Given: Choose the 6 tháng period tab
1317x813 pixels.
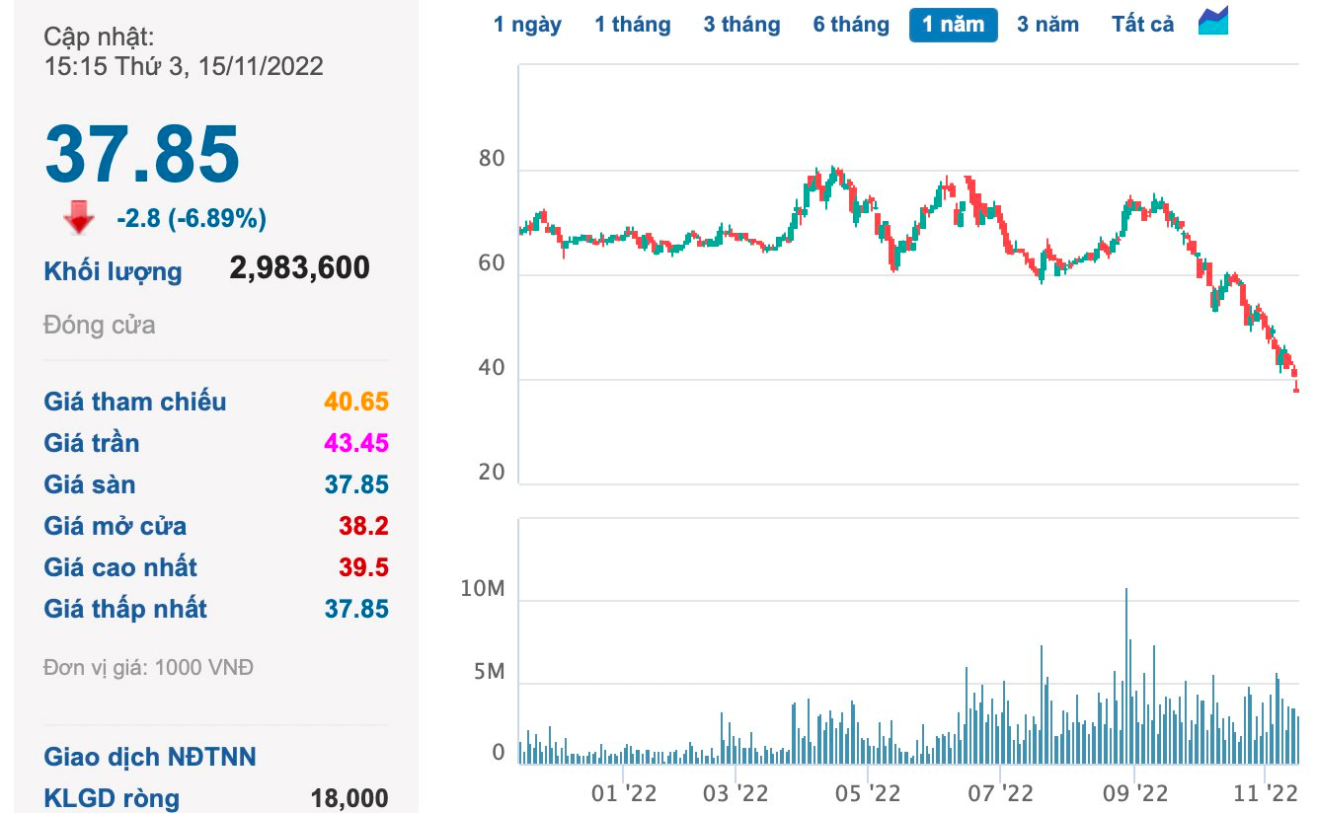Looking at the screenshot, I should click(851, 25).
